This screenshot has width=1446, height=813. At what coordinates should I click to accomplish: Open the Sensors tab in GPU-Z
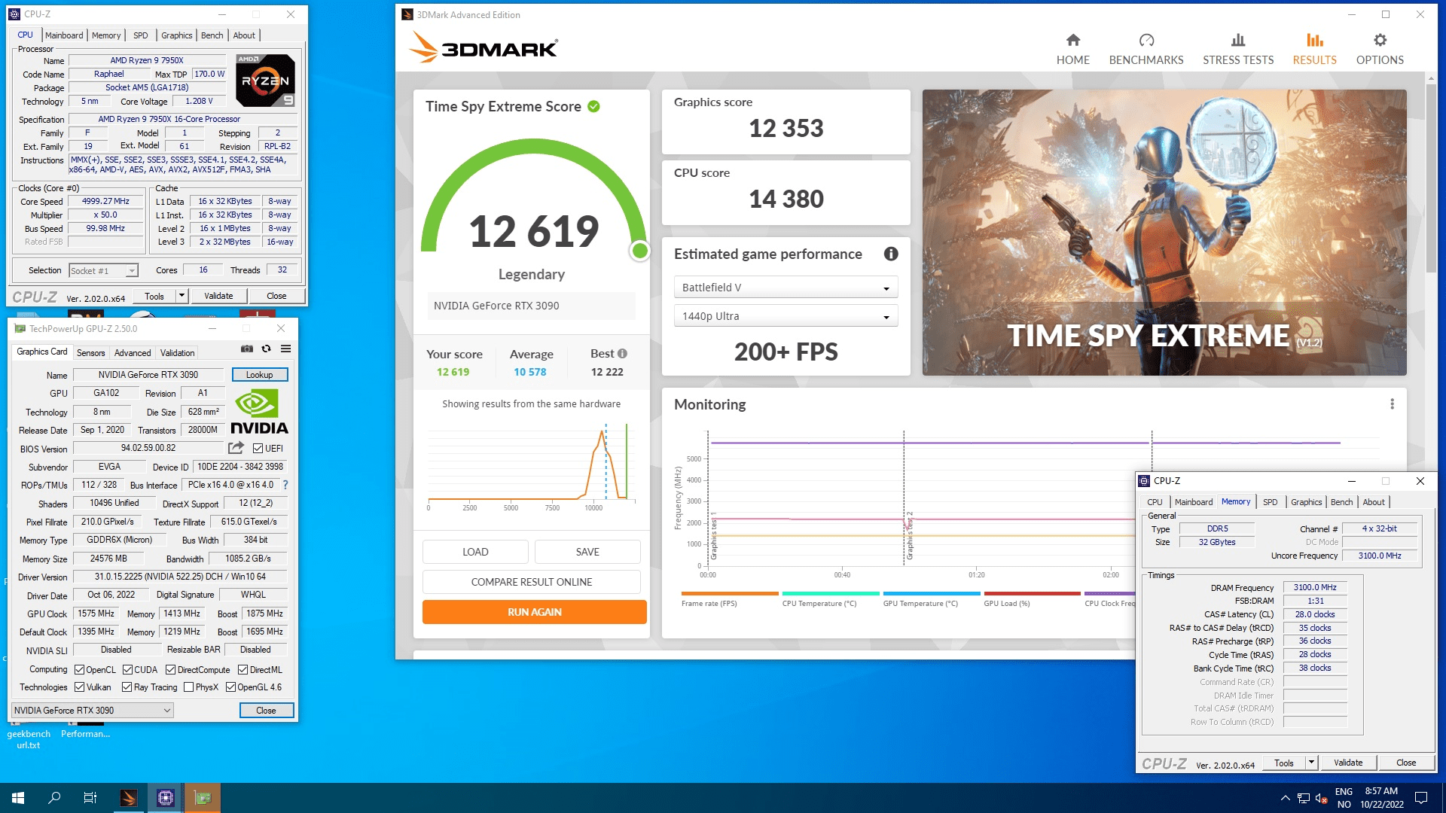click(x=91, y=353)
